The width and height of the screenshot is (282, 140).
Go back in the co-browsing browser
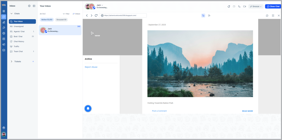87,16
